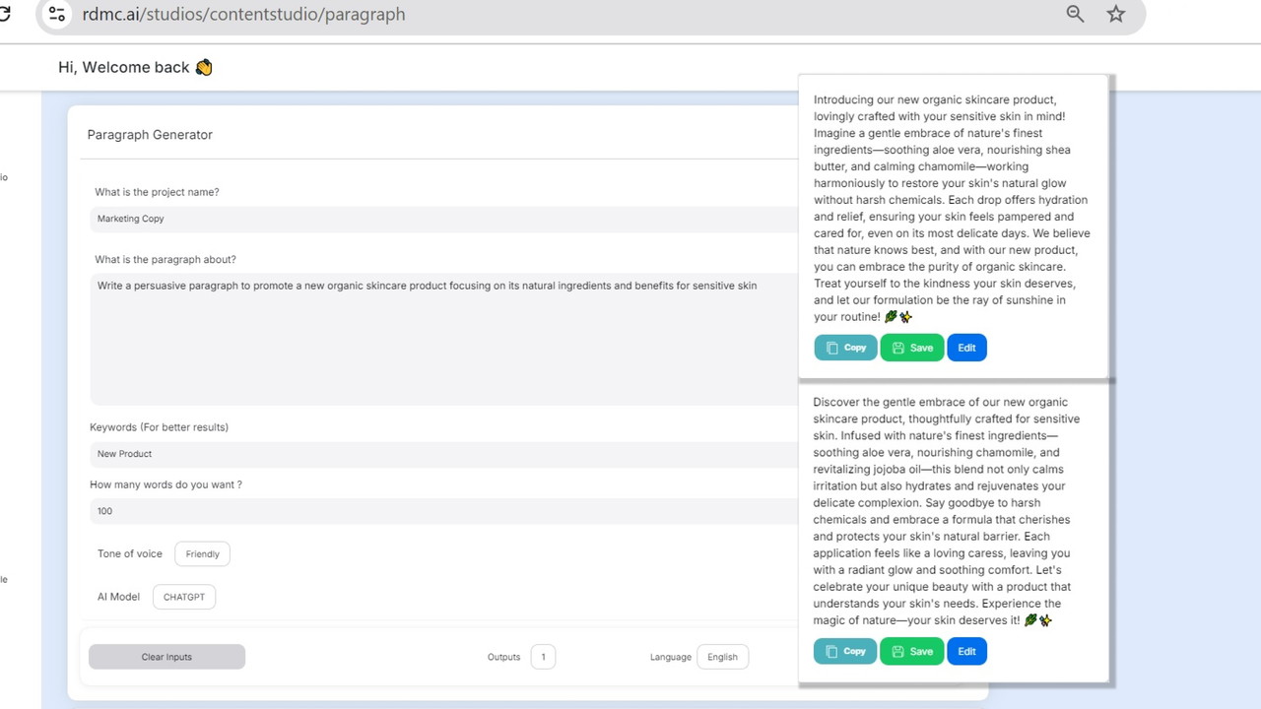Click the site information icon in address bar
Viewport: 1261px width, 709px height.
(x=57, y=14)
